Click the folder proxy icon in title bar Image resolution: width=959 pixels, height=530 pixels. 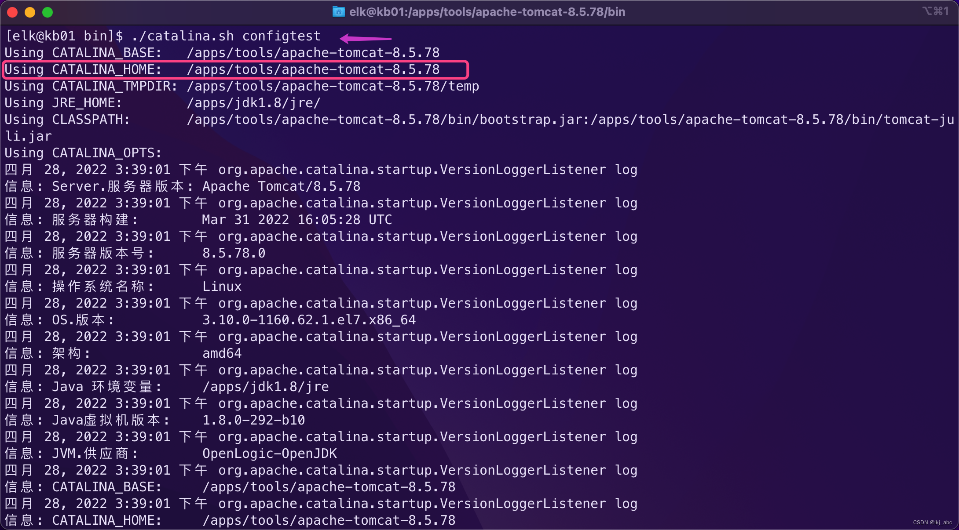point(338,12)
